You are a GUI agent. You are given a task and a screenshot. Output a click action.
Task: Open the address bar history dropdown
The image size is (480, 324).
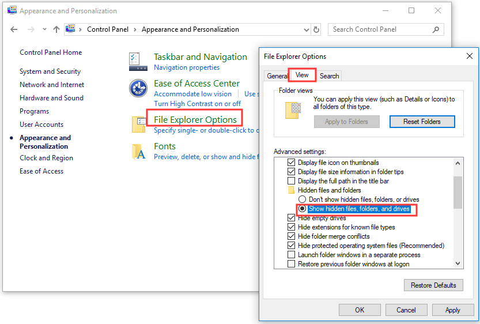(306, 30)
